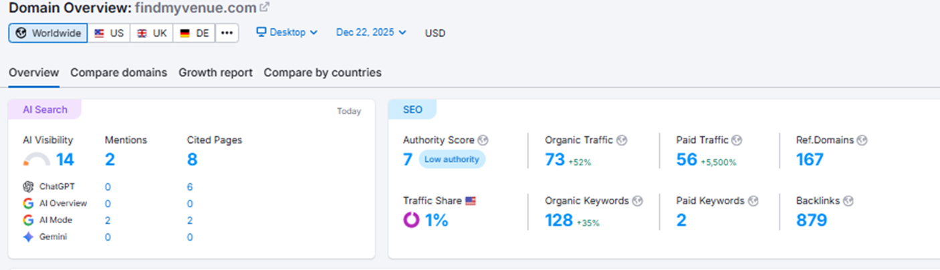The width and height of the screenshot is (940, 270).
Task: Open the Dec 22, 2025 date dropdown
Action: [x=371, y=32]
